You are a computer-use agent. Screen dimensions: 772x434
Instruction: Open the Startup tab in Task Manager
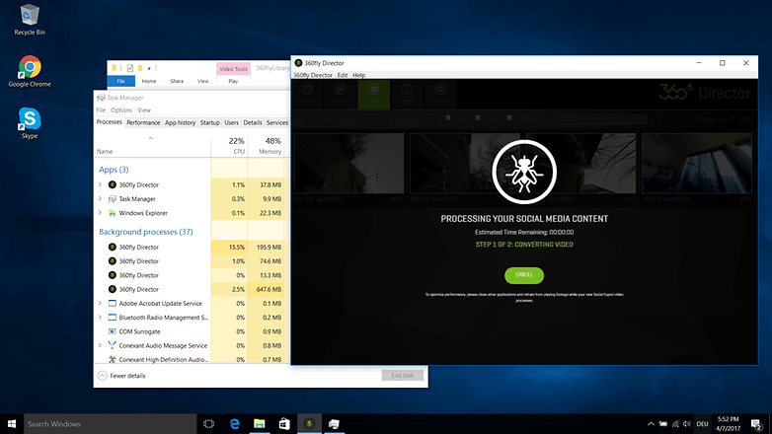click(209, 122)
